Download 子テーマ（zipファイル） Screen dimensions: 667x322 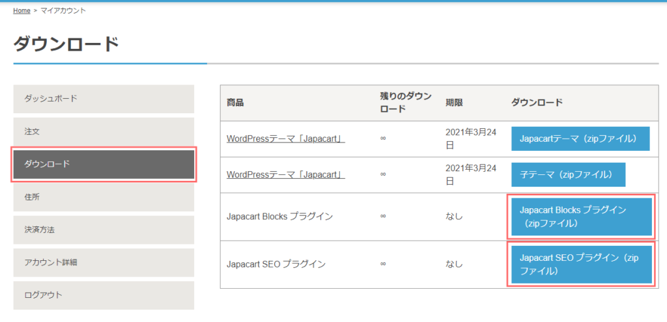568,174
